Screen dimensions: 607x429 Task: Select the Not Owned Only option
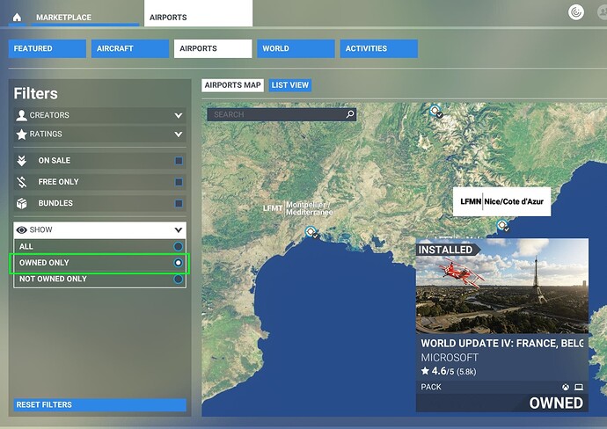point(179,279)
